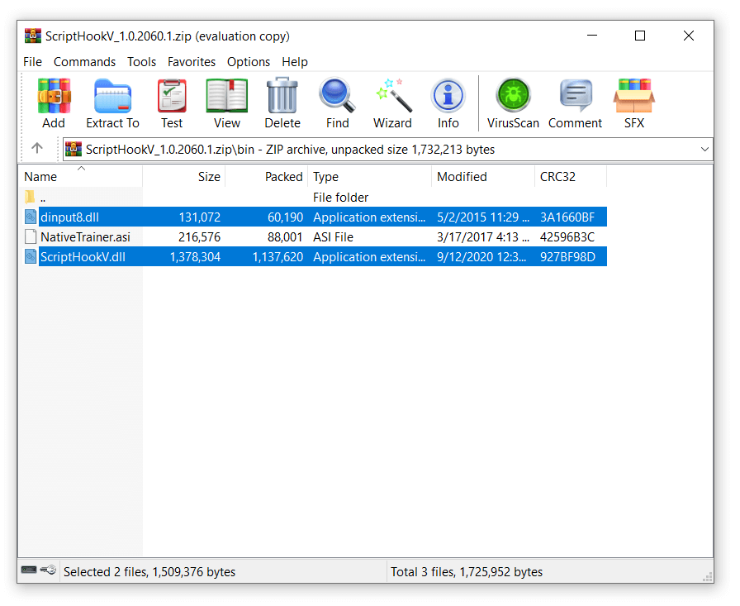Open the Find magnifier tool
Image resolution: width=740 pixels, height=606 pixels.
coord(337,97)
